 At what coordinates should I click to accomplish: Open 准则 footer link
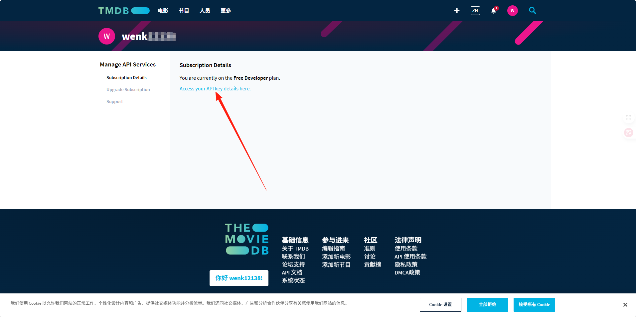(370, 249)
